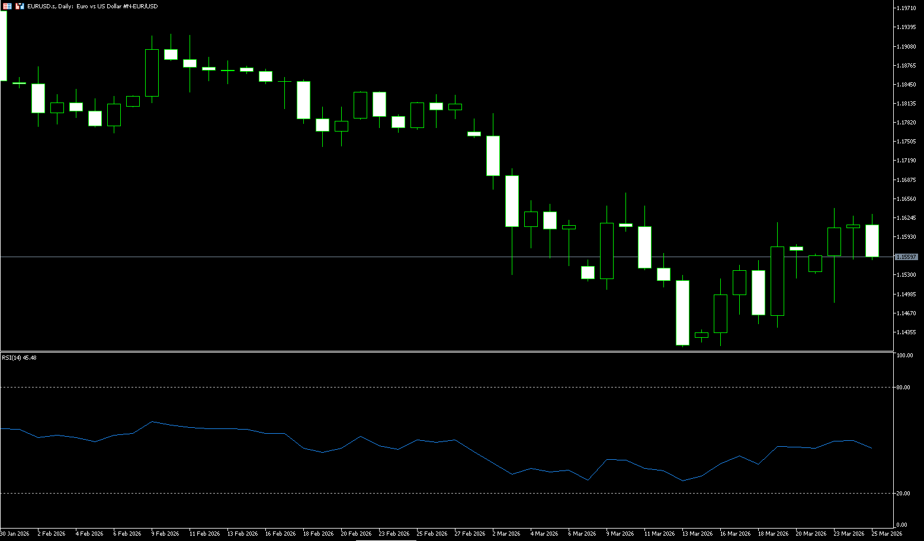This screenshot has height=541, width=924.
Task: Select the RSI 20.00 dashed level line
Action: [444, 493]
